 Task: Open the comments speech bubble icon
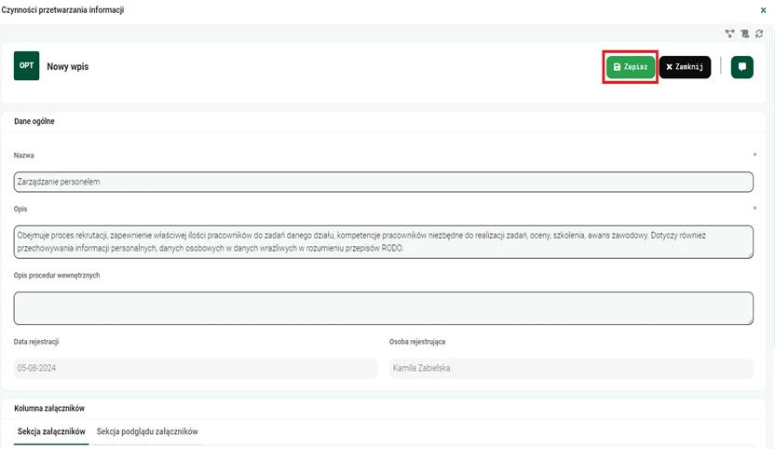(x=741, y=67)
